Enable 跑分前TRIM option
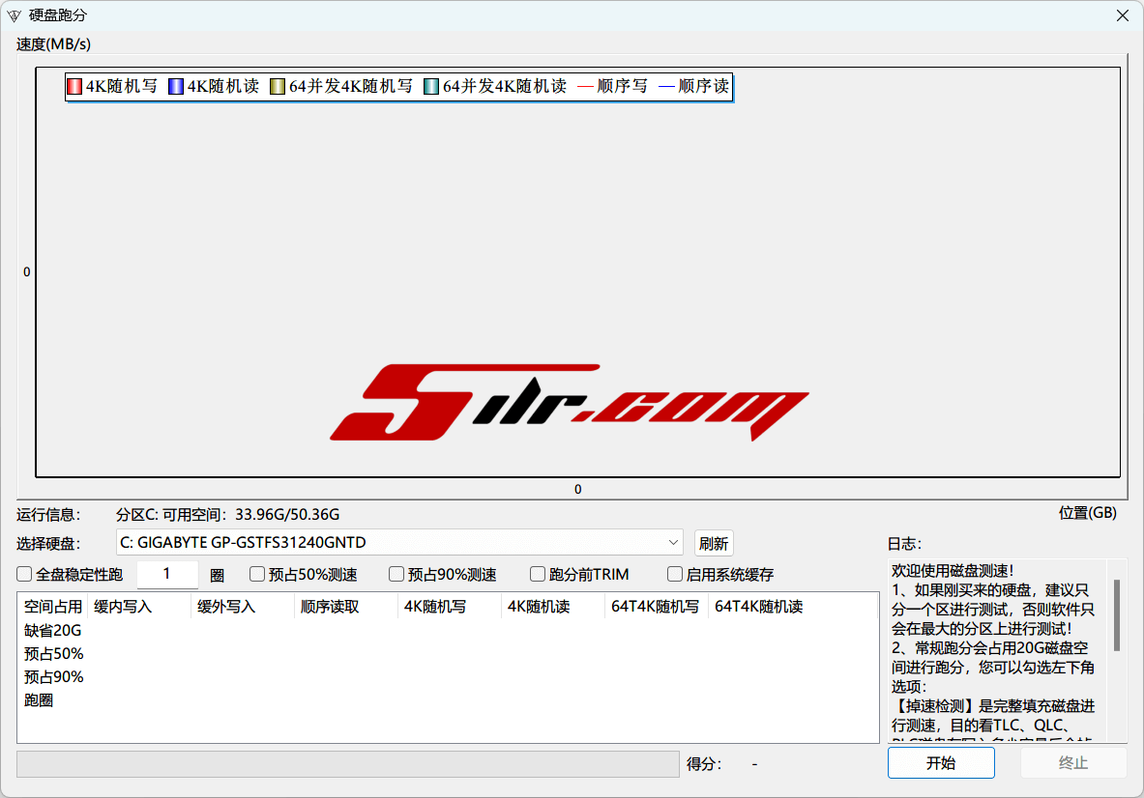Viewport: 1144px width, 798px height. click(x=537, y=574)
